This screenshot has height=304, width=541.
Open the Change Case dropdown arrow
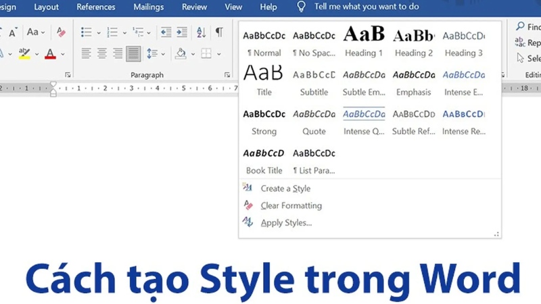(43, 32)
